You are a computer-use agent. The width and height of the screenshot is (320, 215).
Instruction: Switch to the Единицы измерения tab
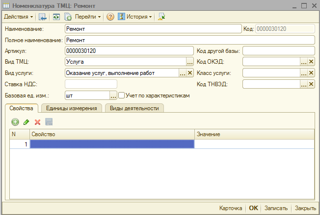coord(71,108)
